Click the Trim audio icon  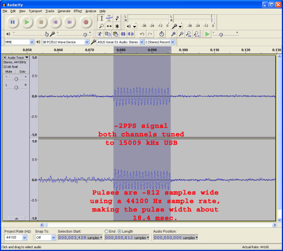(123, 34)
